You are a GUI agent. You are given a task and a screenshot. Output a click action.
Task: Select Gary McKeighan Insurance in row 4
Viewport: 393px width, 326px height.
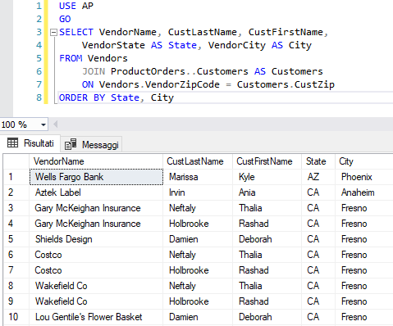pos(96,224)
